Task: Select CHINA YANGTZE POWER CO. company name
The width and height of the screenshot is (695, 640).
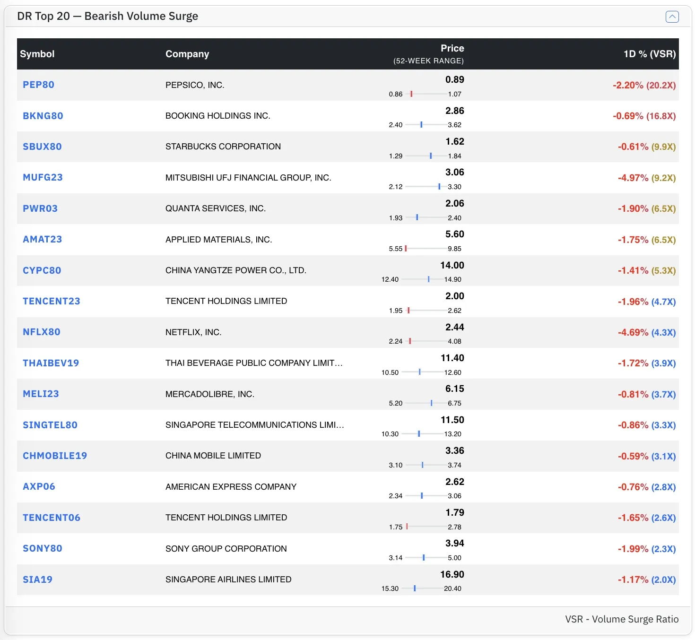Action: [x=236, y=270]
